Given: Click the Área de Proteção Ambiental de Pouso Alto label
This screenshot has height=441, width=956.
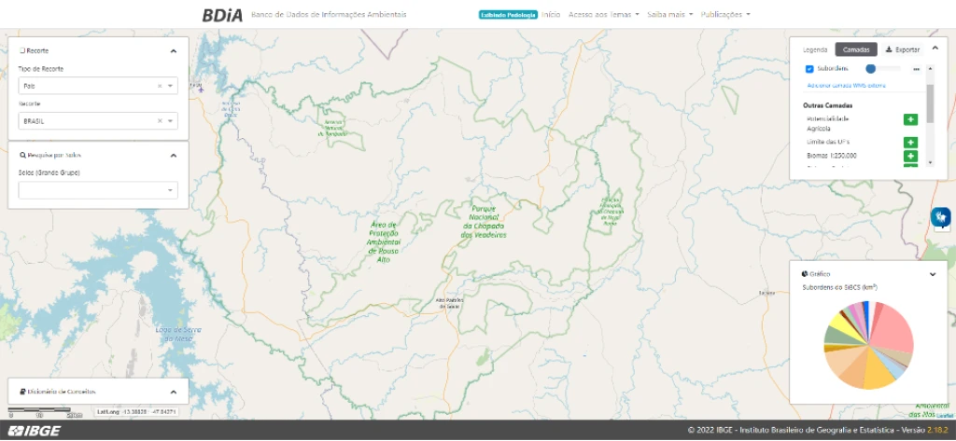Looking at the screenshot, I should pyautogui.click(x=383, y=241).
